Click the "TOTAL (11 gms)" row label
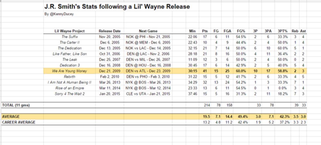Image resolution: width=321 pixels, height=145 pixels. pyautogui.click(x=16, y=105)
